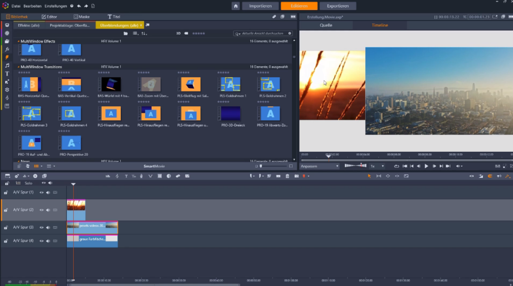Hide video of A/V Spur (3)

(x=42, y=227)
